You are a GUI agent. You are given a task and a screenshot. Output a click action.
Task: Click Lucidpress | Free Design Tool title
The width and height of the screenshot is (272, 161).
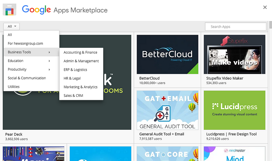tap(232, 134)
